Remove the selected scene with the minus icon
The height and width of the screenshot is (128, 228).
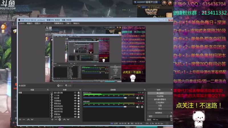coord(24,119)
